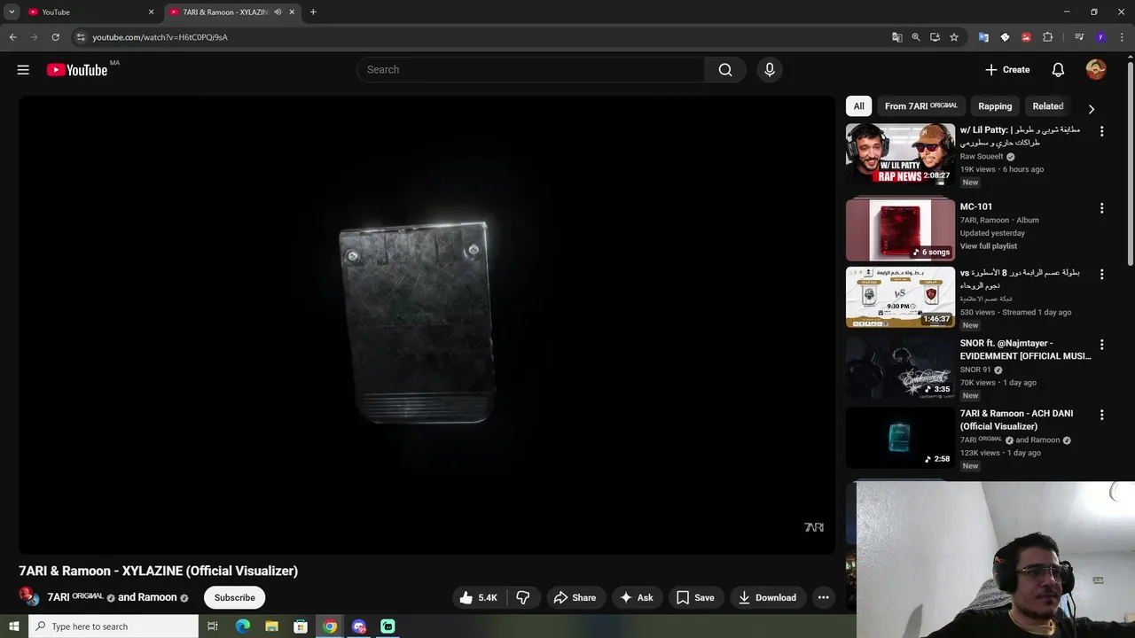Go back in browser history

[12, 37]
